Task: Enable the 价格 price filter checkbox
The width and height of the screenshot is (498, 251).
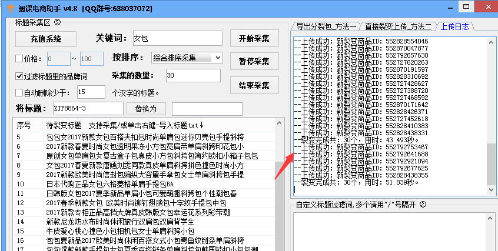Action: (x=19, y=59)
